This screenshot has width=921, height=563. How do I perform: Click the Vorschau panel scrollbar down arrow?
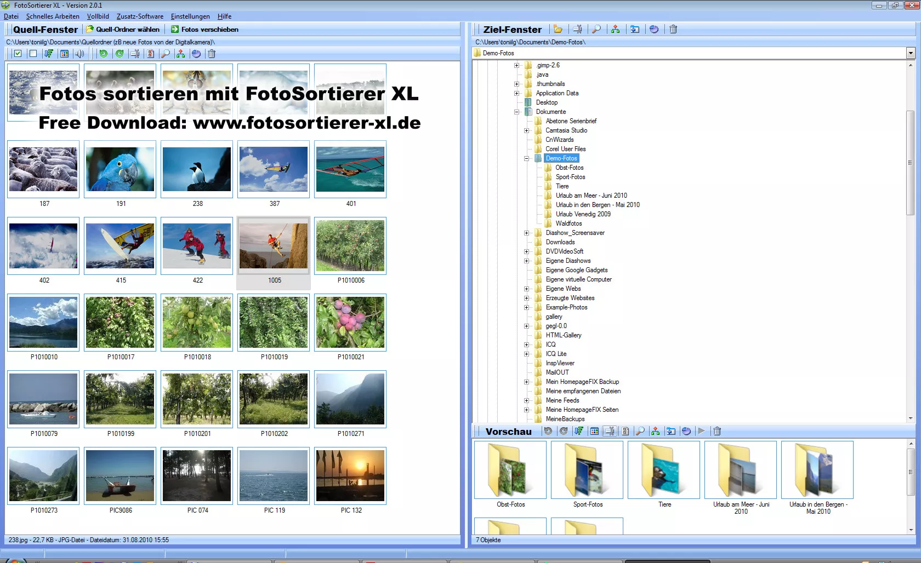(911, 530)
